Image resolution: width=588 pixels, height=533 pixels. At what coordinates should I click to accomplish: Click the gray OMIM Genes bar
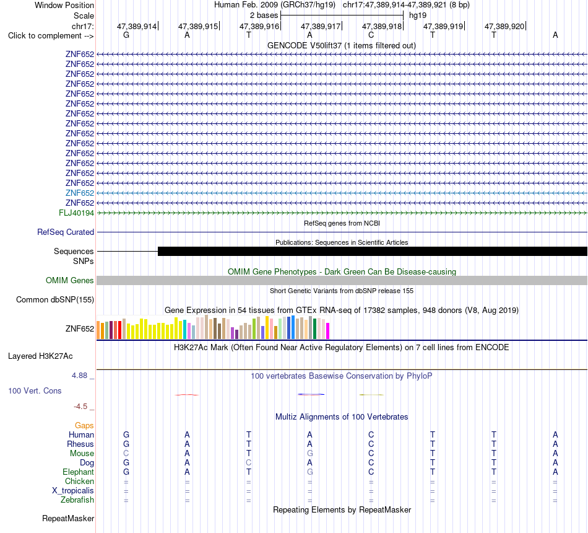(342, 281)
